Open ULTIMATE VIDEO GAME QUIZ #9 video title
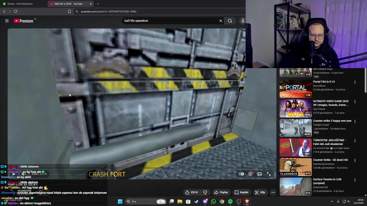The height and width of the screenshot is (206, 367). [x=331, y=103]
